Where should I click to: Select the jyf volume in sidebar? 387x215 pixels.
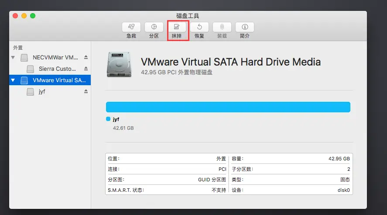pyautogui.click(x=50, y=92)
